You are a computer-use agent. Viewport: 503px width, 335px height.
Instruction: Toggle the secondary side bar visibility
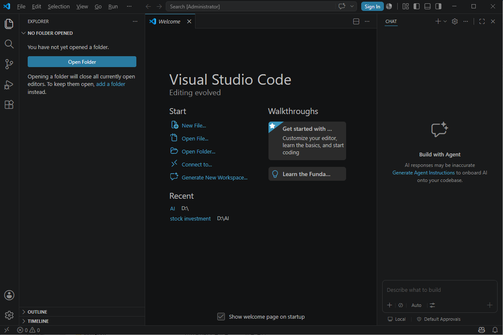click(438, 6)
